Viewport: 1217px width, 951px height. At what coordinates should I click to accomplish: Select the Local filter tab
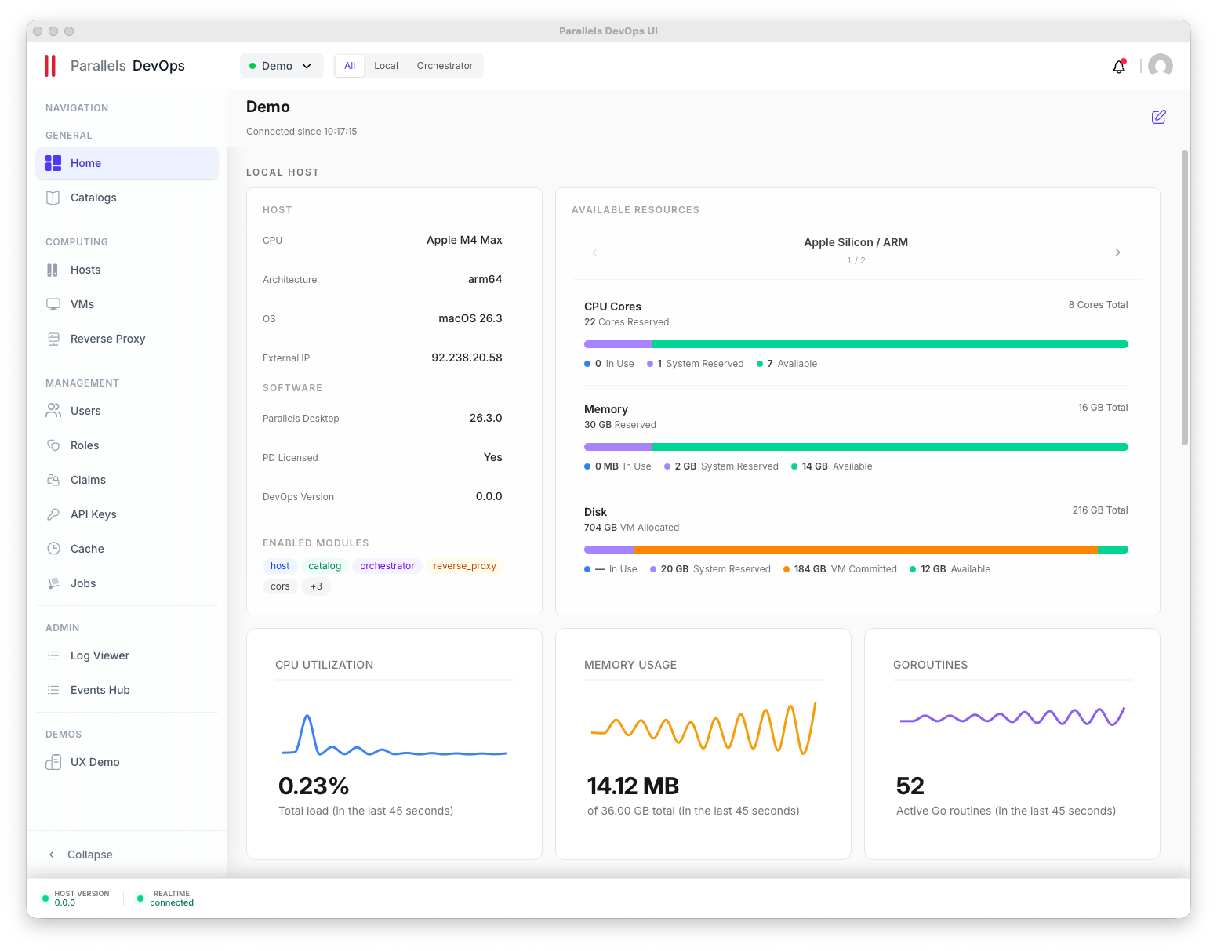[386, 66]
